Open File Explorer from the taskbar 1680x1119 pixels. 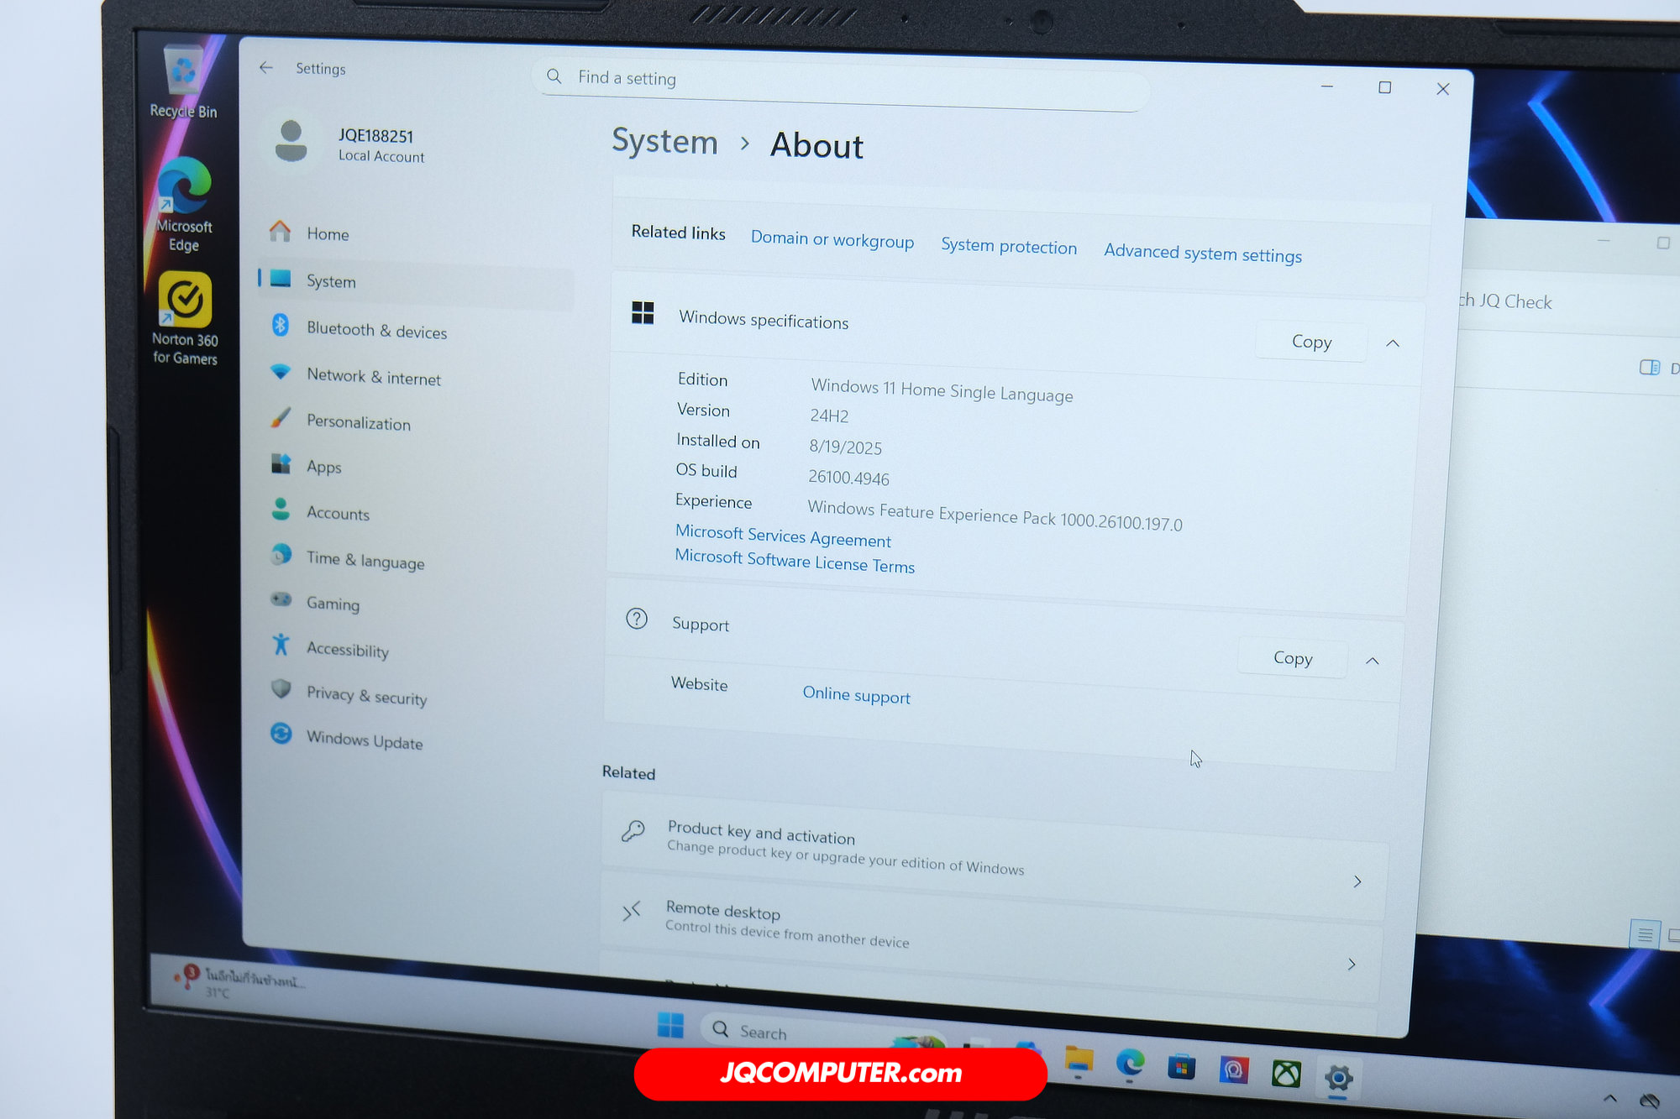click(x=1079, y=1060)
